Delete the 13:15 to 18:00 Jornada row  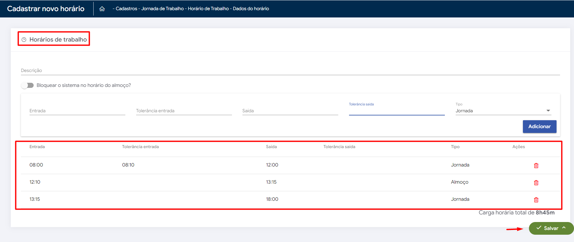(x=536, y=200)
